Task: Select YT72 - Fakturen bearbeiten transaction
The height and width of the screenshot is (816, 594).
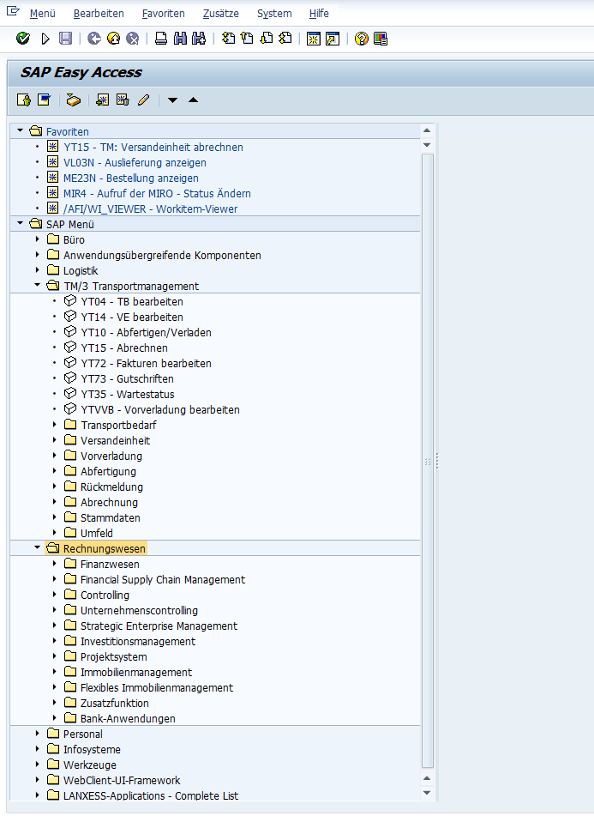Action: [146, 363]
